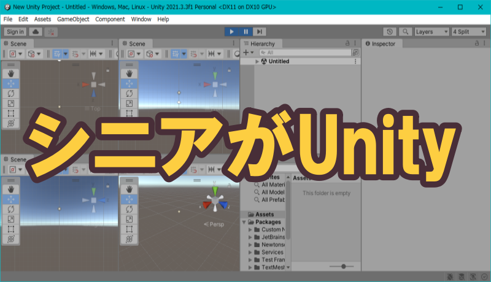Select the Hand tool in the Top view
This screenshot has width=491, height=282.
[x=11, y=74]
